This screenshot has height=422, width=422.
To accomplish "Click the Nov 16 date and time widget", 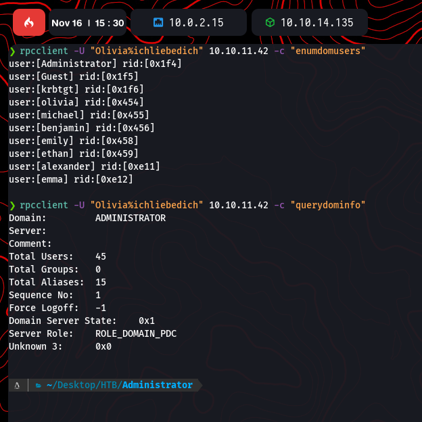I will [87, 22].
